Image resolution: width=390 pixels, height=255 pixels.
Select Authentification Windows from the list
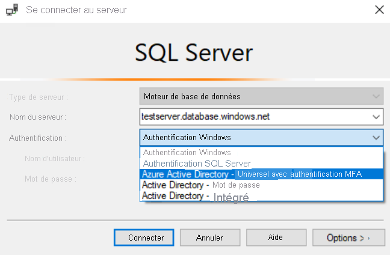coord(187,152)
